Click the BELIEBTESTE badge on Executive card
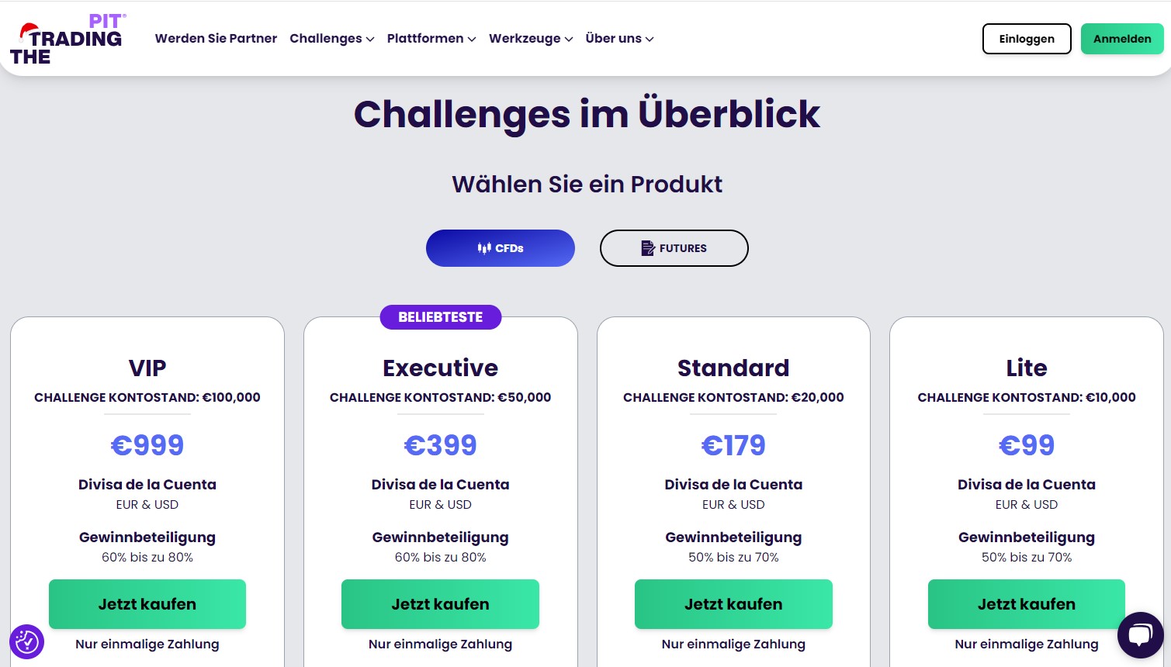Viewport: 1171px width, 667px height. pyautogui.click(x=441, y=317)
